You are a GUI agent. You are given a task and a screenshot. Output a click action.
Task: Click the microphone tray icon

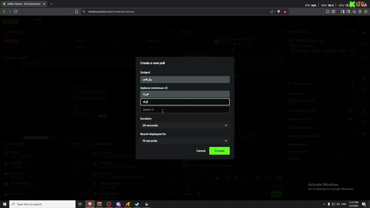coord(329,204)
